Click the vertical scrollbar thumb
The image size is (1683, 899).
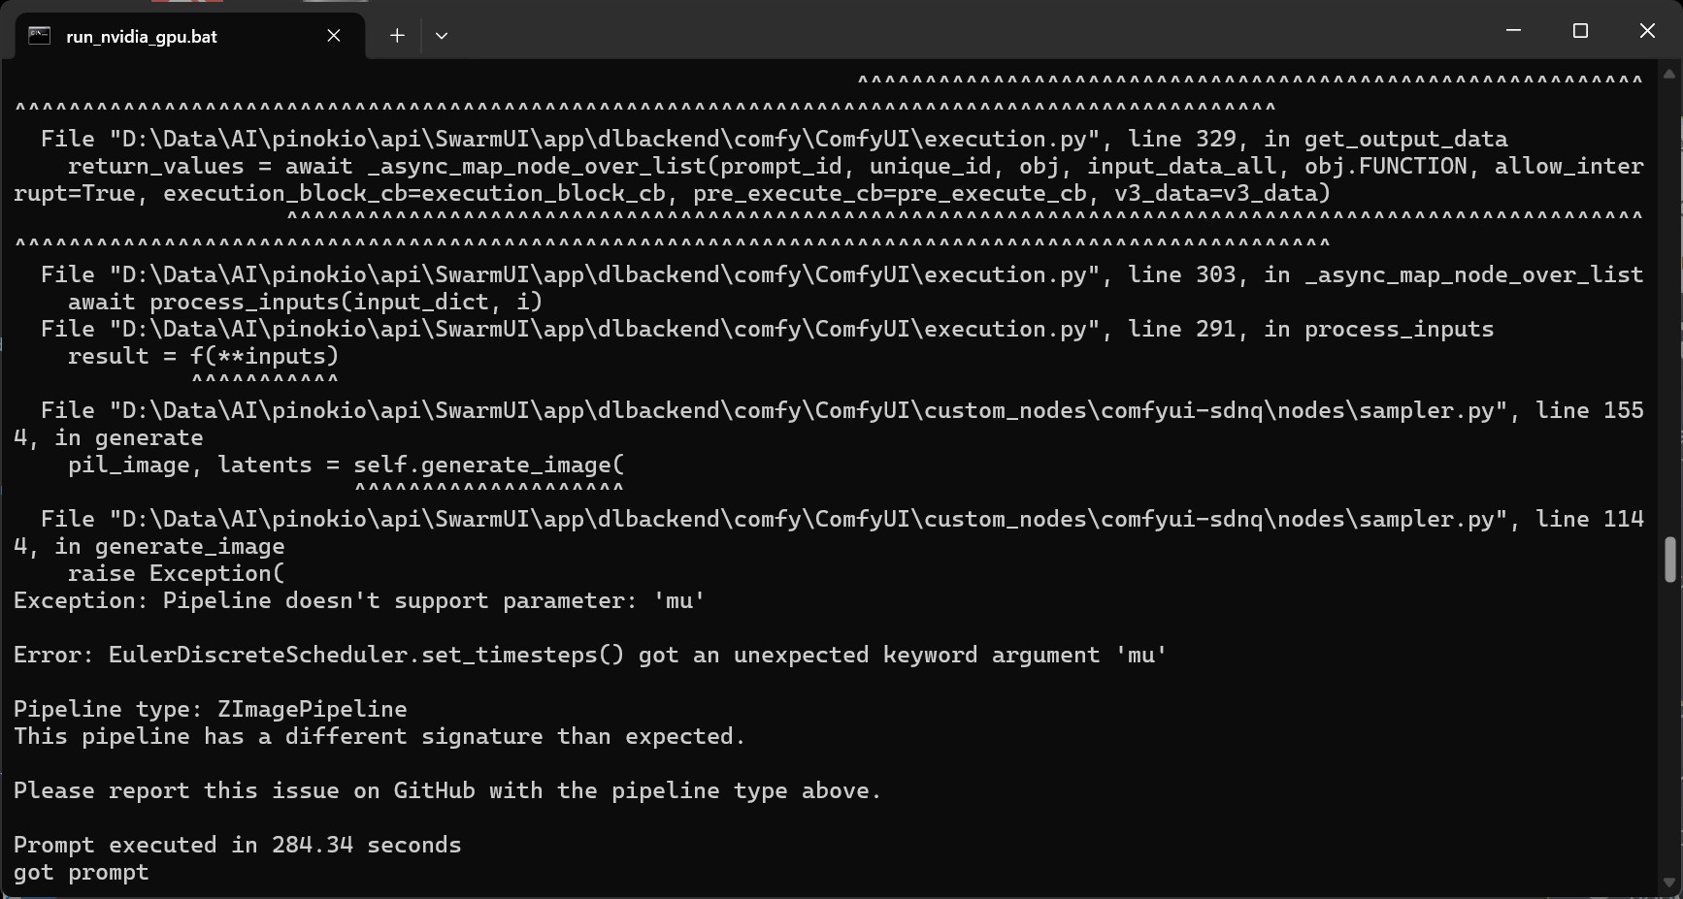tap(1669, 560)
